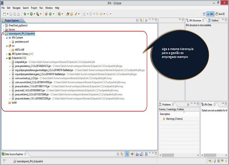
Task: Click Link with Editor icon in Project Explorer
Action: pyautogui.click(x=141, y=20)
